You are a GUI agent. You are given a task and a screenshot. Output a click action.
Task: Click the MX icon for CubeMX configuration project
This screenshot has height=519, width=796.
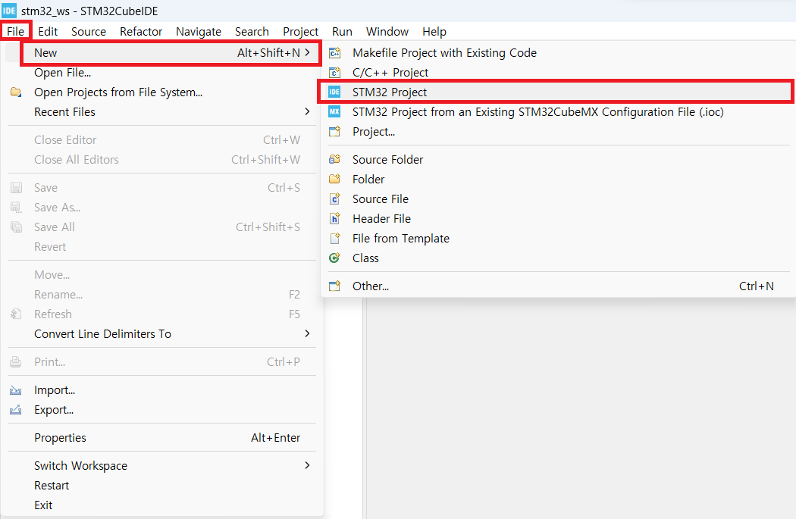tap(334, 111)
